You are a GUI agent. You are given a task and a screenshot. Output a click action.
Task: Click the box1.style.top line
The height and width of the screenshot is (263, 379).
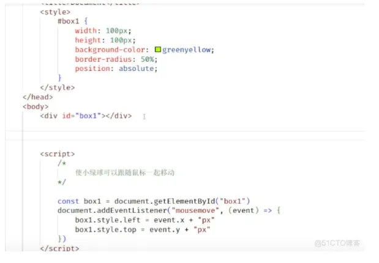[x=143, y=229]
